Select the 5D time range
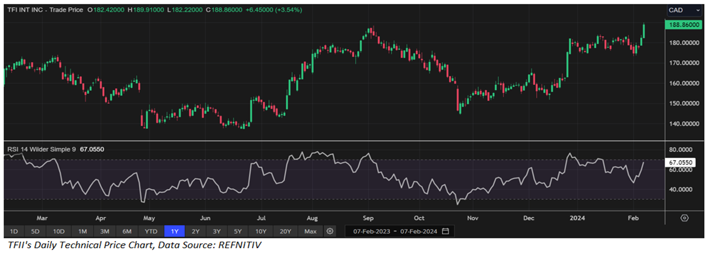 point(36,231)
